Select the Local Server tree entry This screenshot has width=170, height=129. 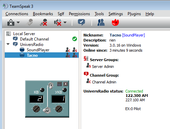click(x=24, y=34)
